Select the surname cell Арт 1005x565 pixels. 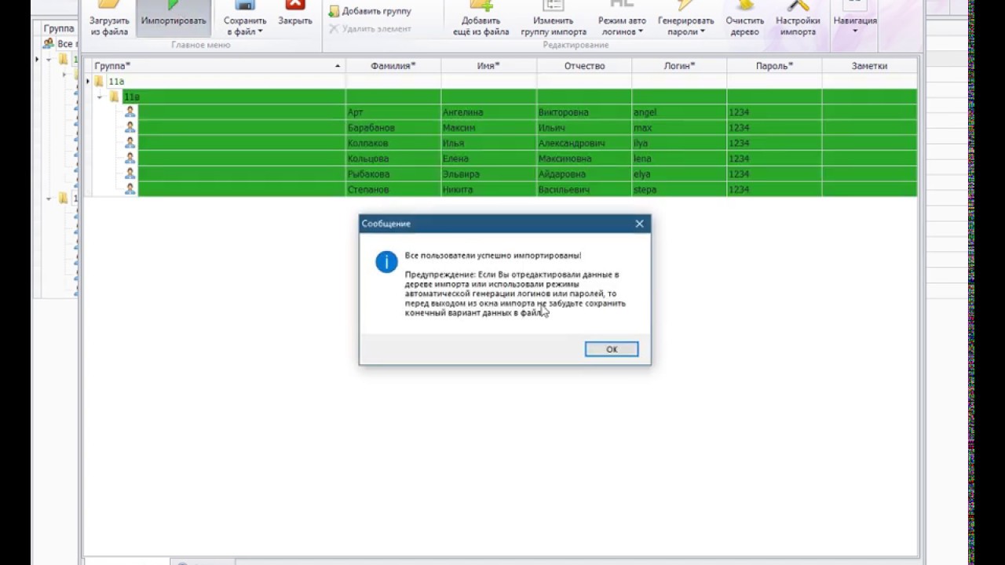coord(393,112)
